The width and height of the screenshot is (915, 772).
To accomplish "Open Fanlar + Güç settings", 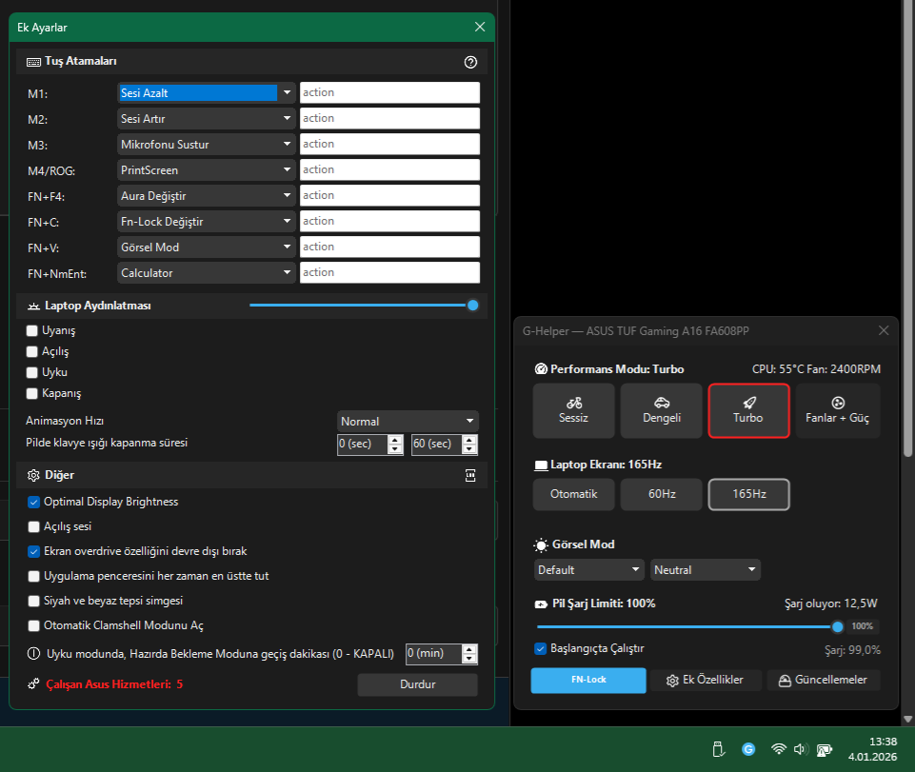I will click(837, 410).
